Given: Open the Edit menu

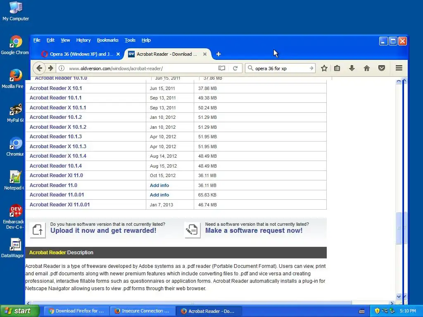Looking at the screenshot, I should click(50, 40).
